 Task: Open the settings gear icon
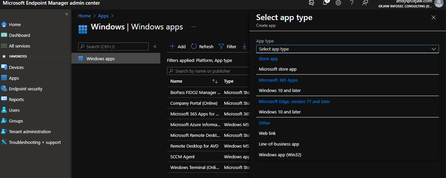pos(338,3)
